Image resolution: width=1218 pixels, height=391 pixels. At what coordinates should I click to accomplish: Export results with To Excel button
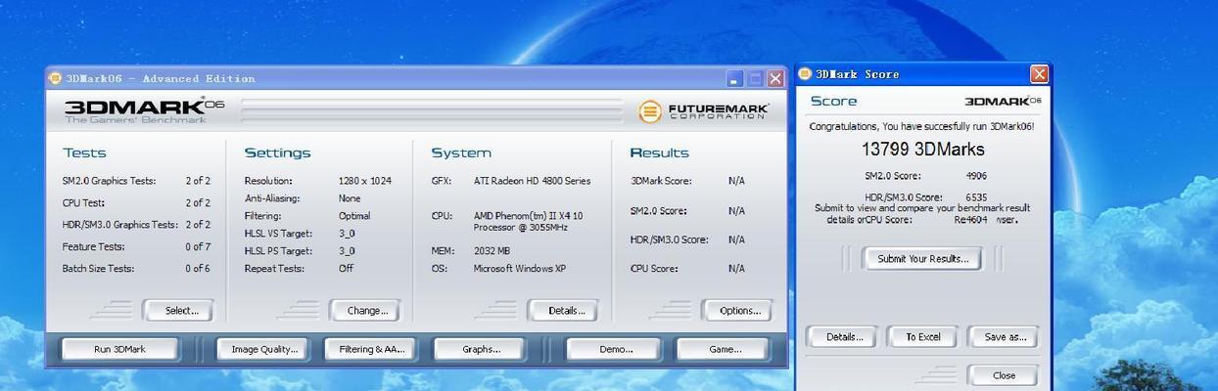(x=921, y=337)
